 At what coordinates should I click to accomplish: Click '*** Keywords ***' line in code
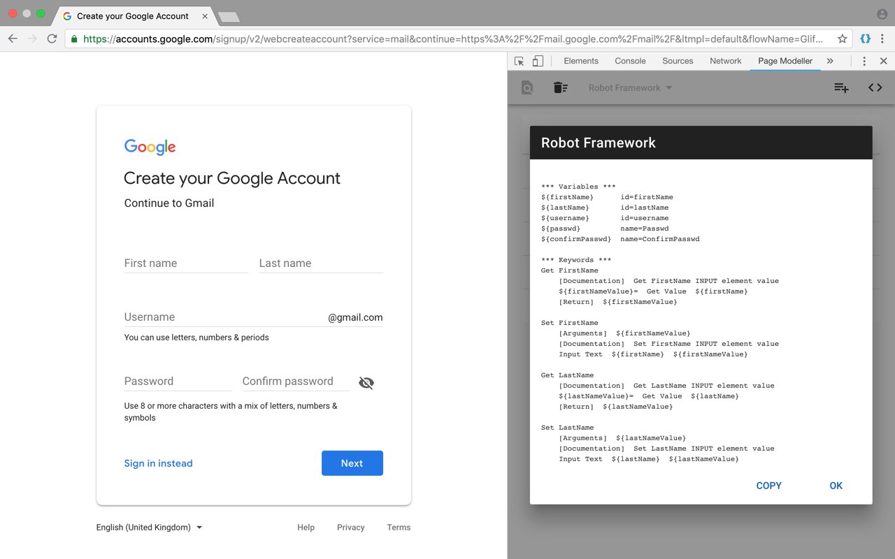(x=576, y=260)
